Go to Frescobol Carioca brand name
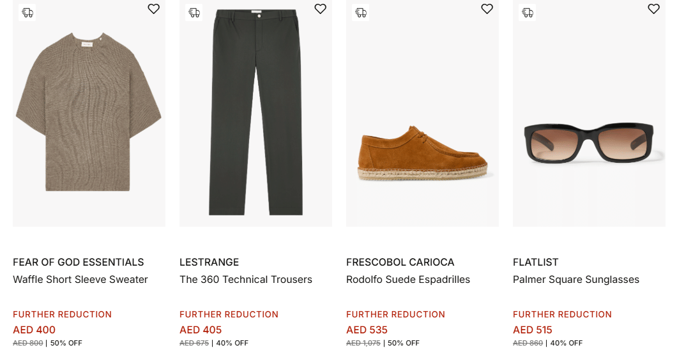Viewport: 677px width, 357px height. [400, 262]
